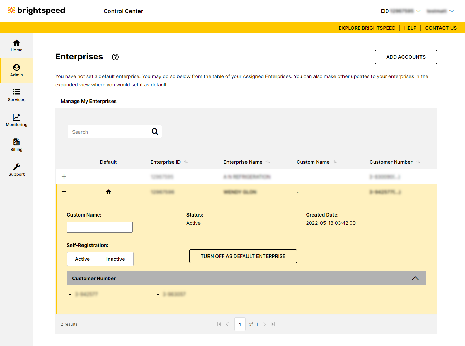The width and height of the screenshot is (465, 346).
Task: Click the search magnifier icon
Action: pyautogui.click(x=155, y=132)
